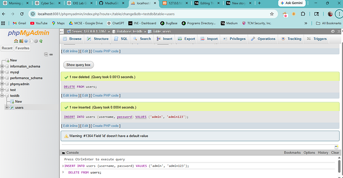The image size is (343, 178).
Task: Expand the mysql database node
Action: coord(2,72)
